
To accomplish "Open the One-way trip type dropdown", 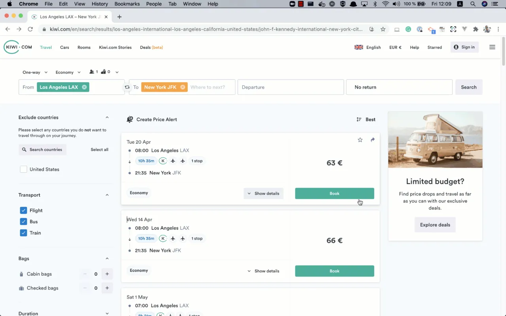I will [x=35, y=72].
